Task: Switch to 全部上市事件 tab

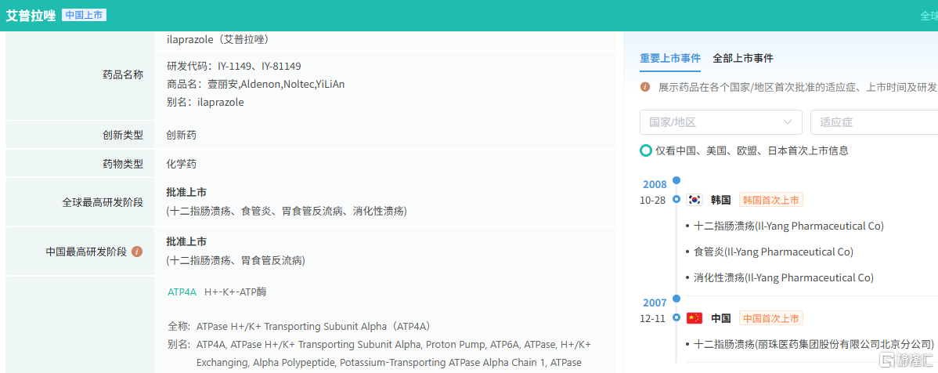Action: click(743, 58)
